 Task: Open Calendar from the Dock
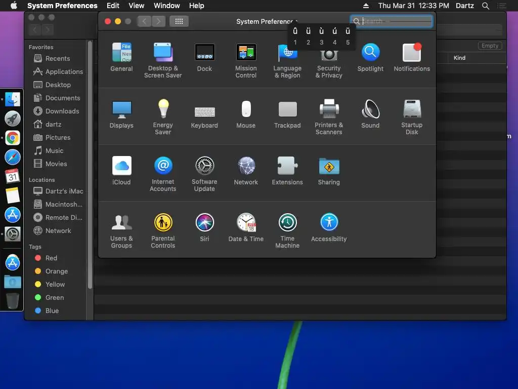click(x=13, y=176)
